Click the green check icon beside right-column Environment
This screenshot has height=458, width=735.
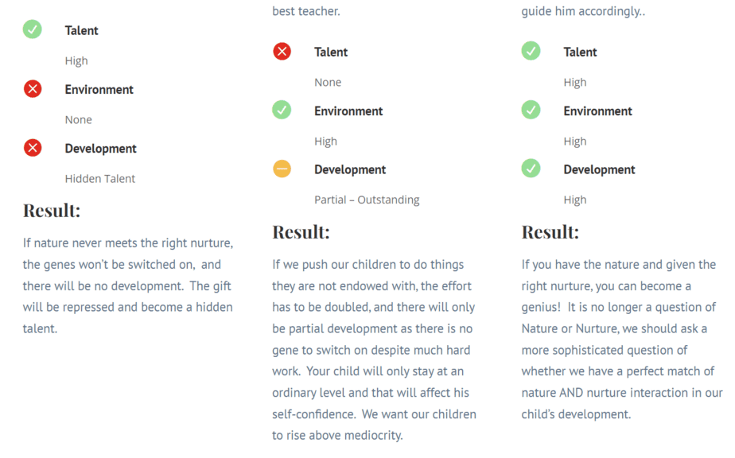[531, 111]
